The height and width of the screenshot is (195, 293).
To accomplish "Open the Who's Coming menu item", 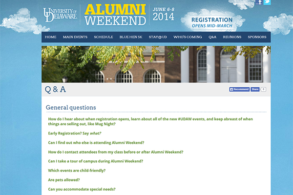I will (188, 37).
